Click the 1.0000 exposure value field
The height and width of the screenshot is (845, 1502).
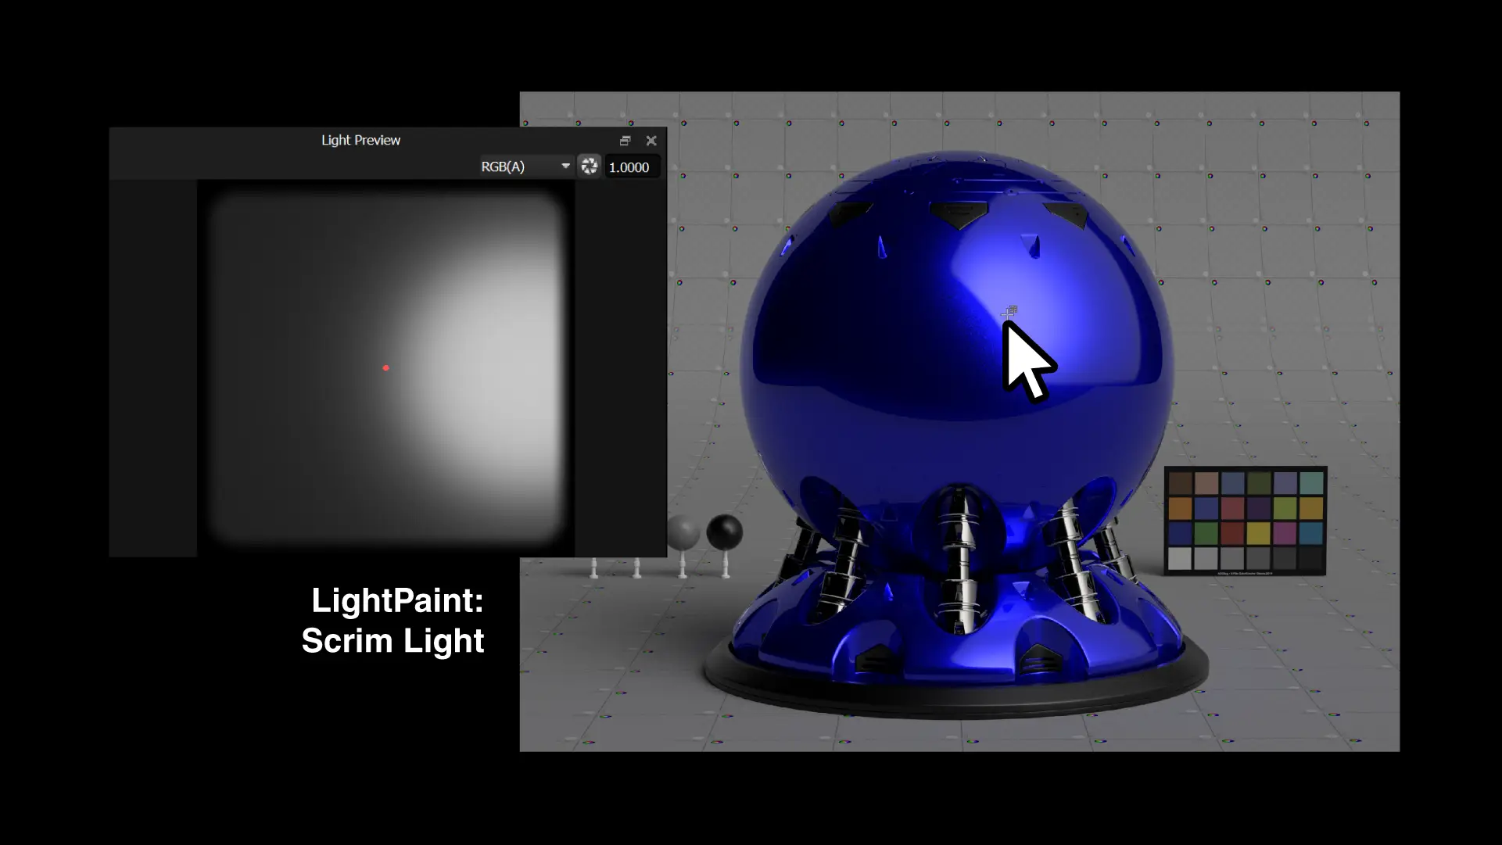click(x=630, y=166)
